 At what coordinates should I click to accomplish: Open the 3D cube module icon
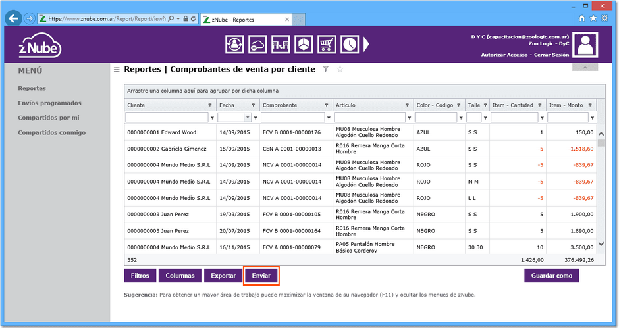click(x=303, y=44)
